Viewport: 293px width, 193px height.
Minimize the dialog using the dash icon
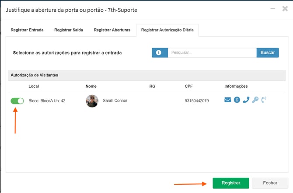273,8
